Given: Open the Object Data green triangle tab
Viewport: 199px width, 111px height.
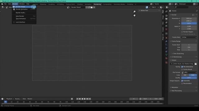Looking at the screenshot, I should [x=166, y=55].
